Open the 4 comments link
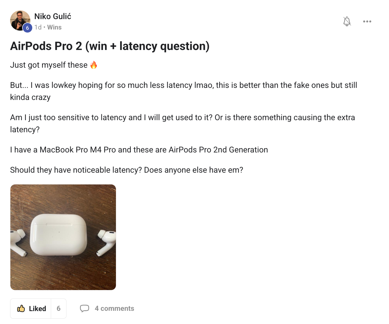The width and height of the screenshot is (389, 324). (114, 308)
